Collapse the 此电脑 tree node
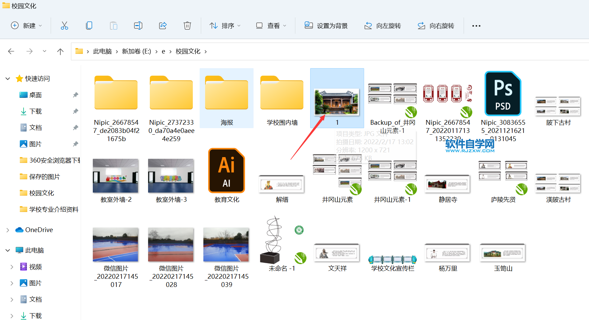This screenshot has width=589, height=320. pyautogui.click(x=8, y=250)
